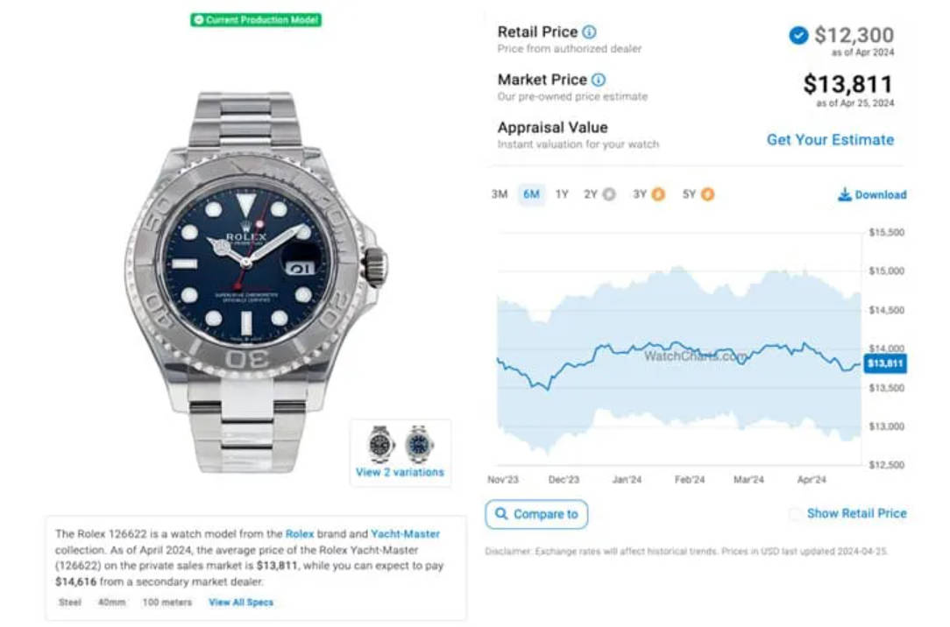Open the Yacht-Master collection link

(405, 534)
